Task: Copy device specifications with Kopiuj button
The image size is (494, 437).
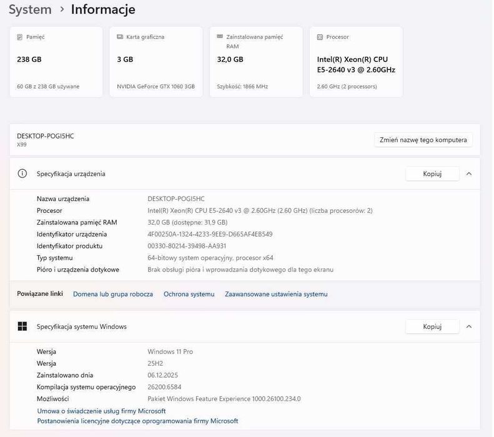Action: pos(432,174)
